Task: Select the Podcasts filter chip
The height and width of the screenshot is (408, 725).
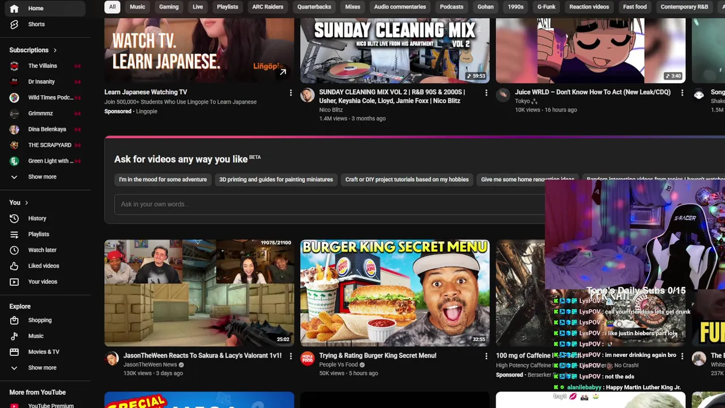Action: 451,7
